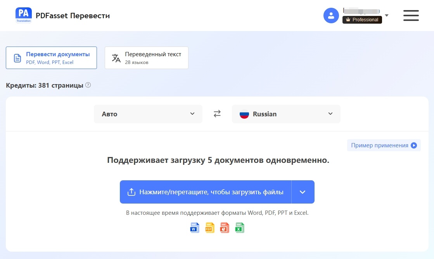Image resolution: width=434 pixels, height=259 pixels.
Task: Click the PDFasset Translation logo
Action: (23, 15)
